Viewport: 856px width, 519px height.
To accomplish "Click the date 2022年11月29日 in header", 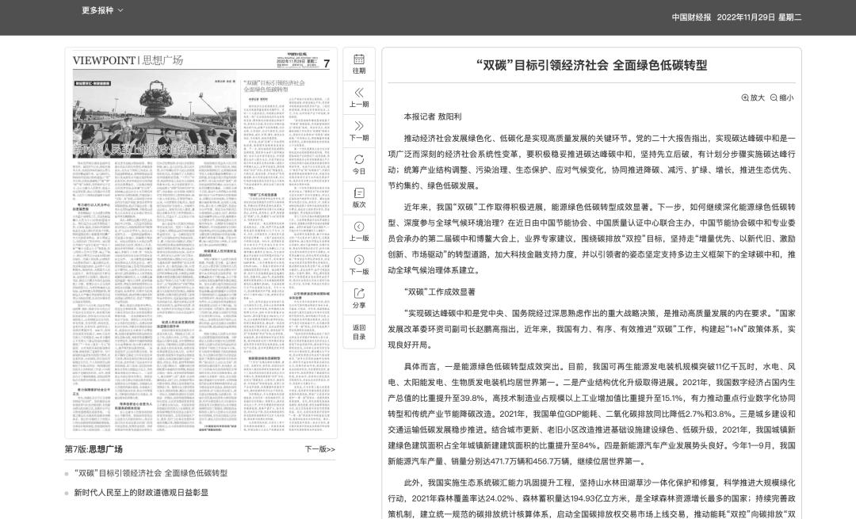I will 746,17.
